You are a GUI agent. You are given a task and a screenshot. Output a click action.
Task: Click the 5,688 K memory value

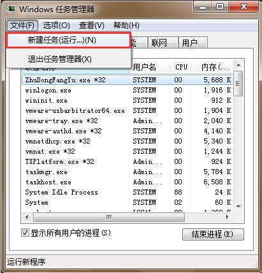click(x=217, y=80)
